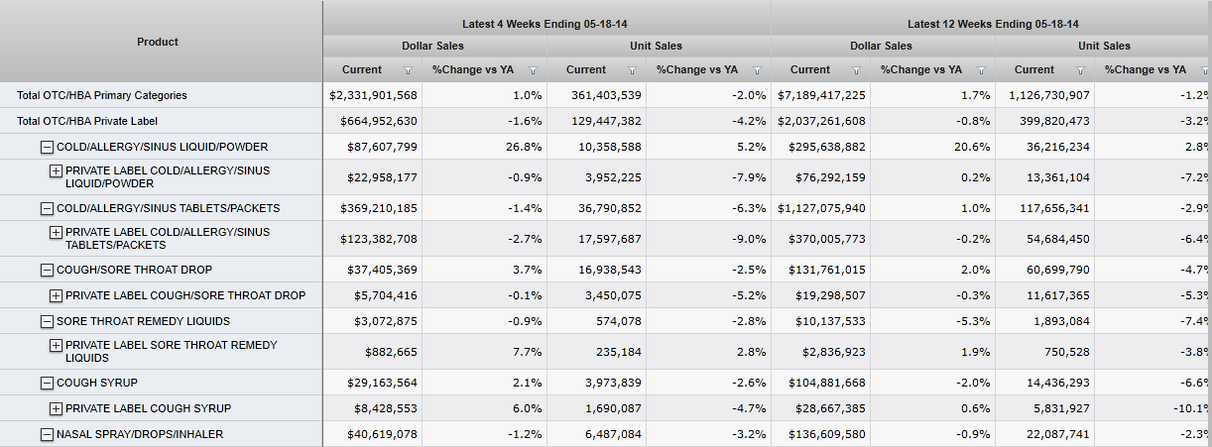Open filter on 4-week Dollar Sales Current column

[x=408, y=70]
